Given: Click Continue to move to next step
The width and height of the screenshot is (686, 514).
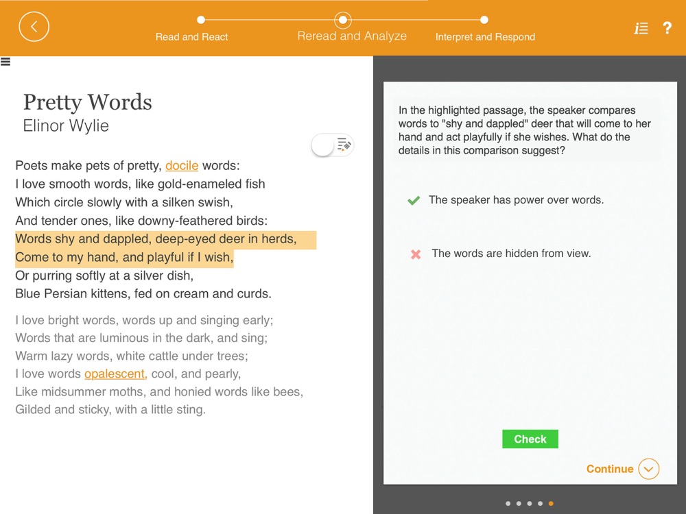Looking at the screenshot, I should pos(610,469).
